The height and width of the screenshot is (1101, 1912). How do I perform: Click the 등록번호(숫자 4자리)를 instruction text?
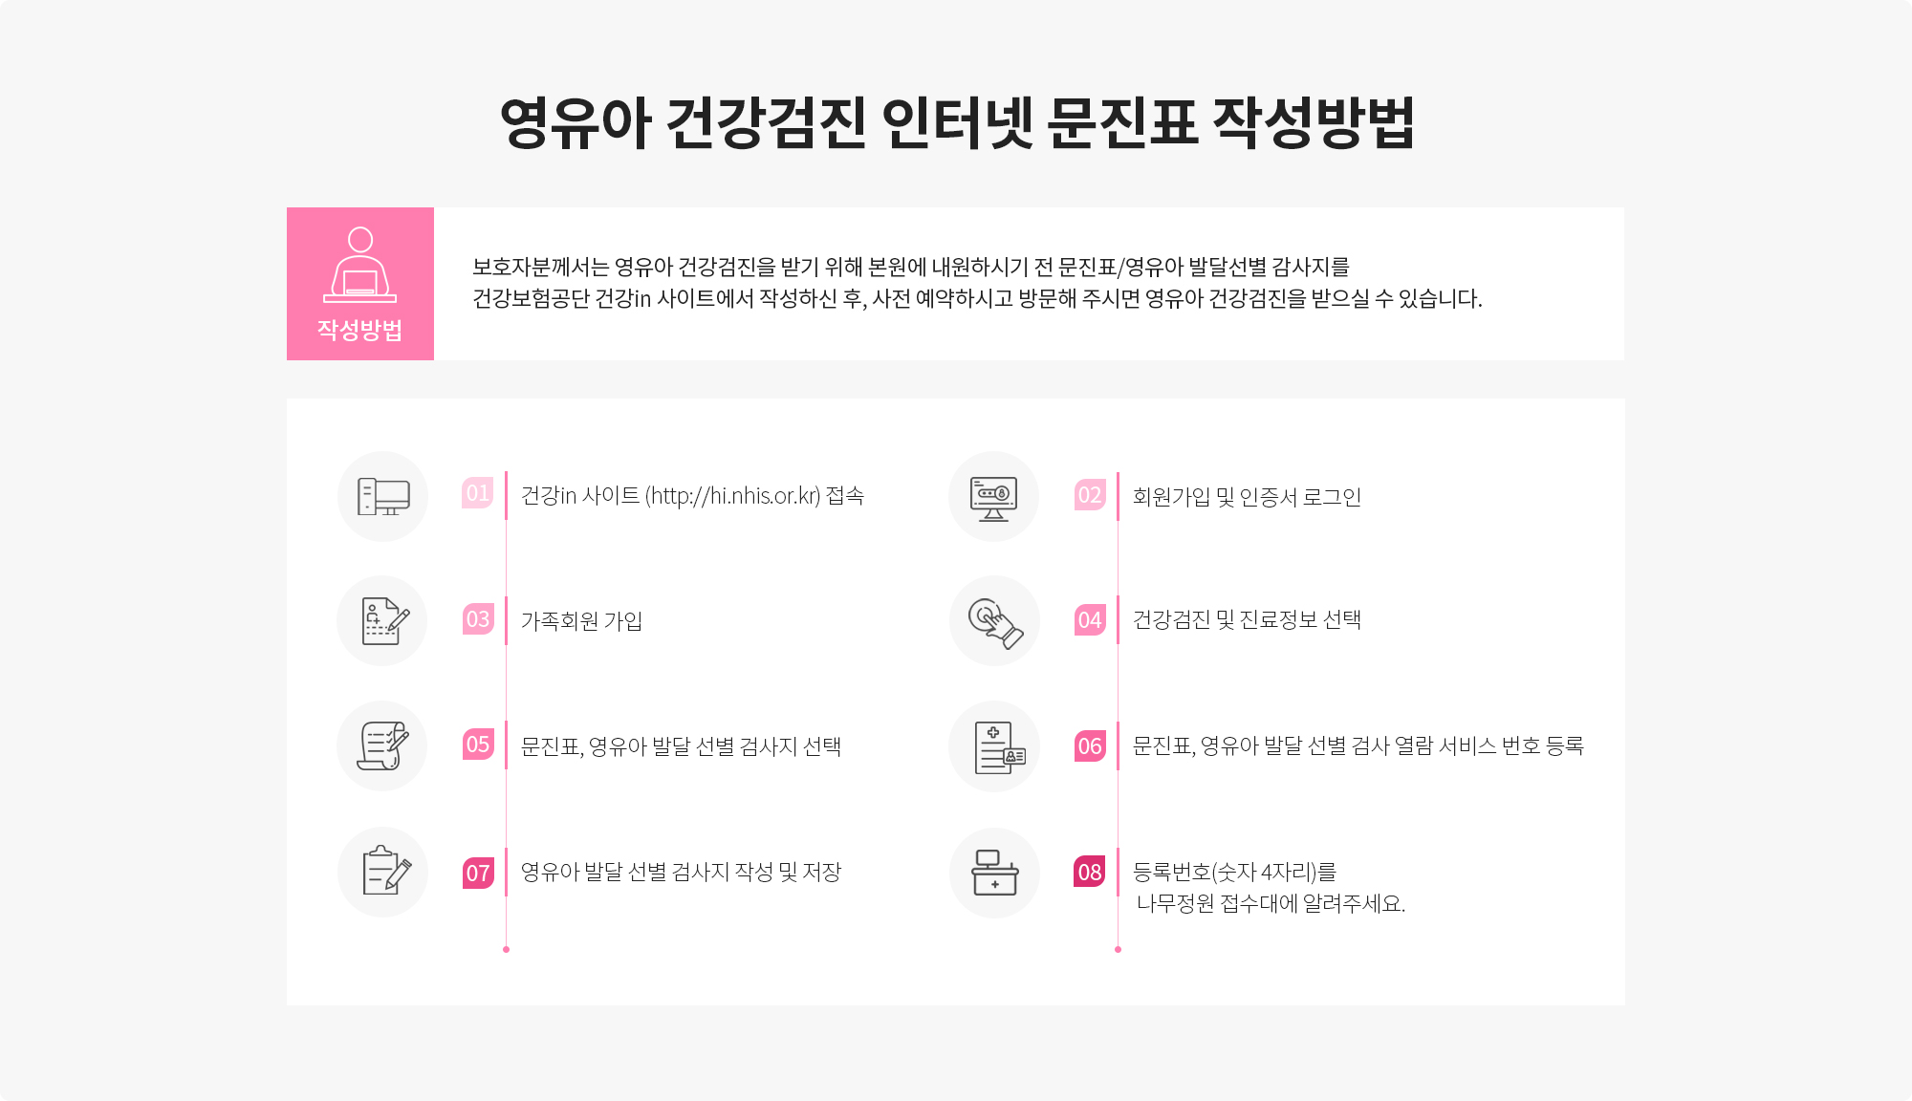[x=1234, y=872]
